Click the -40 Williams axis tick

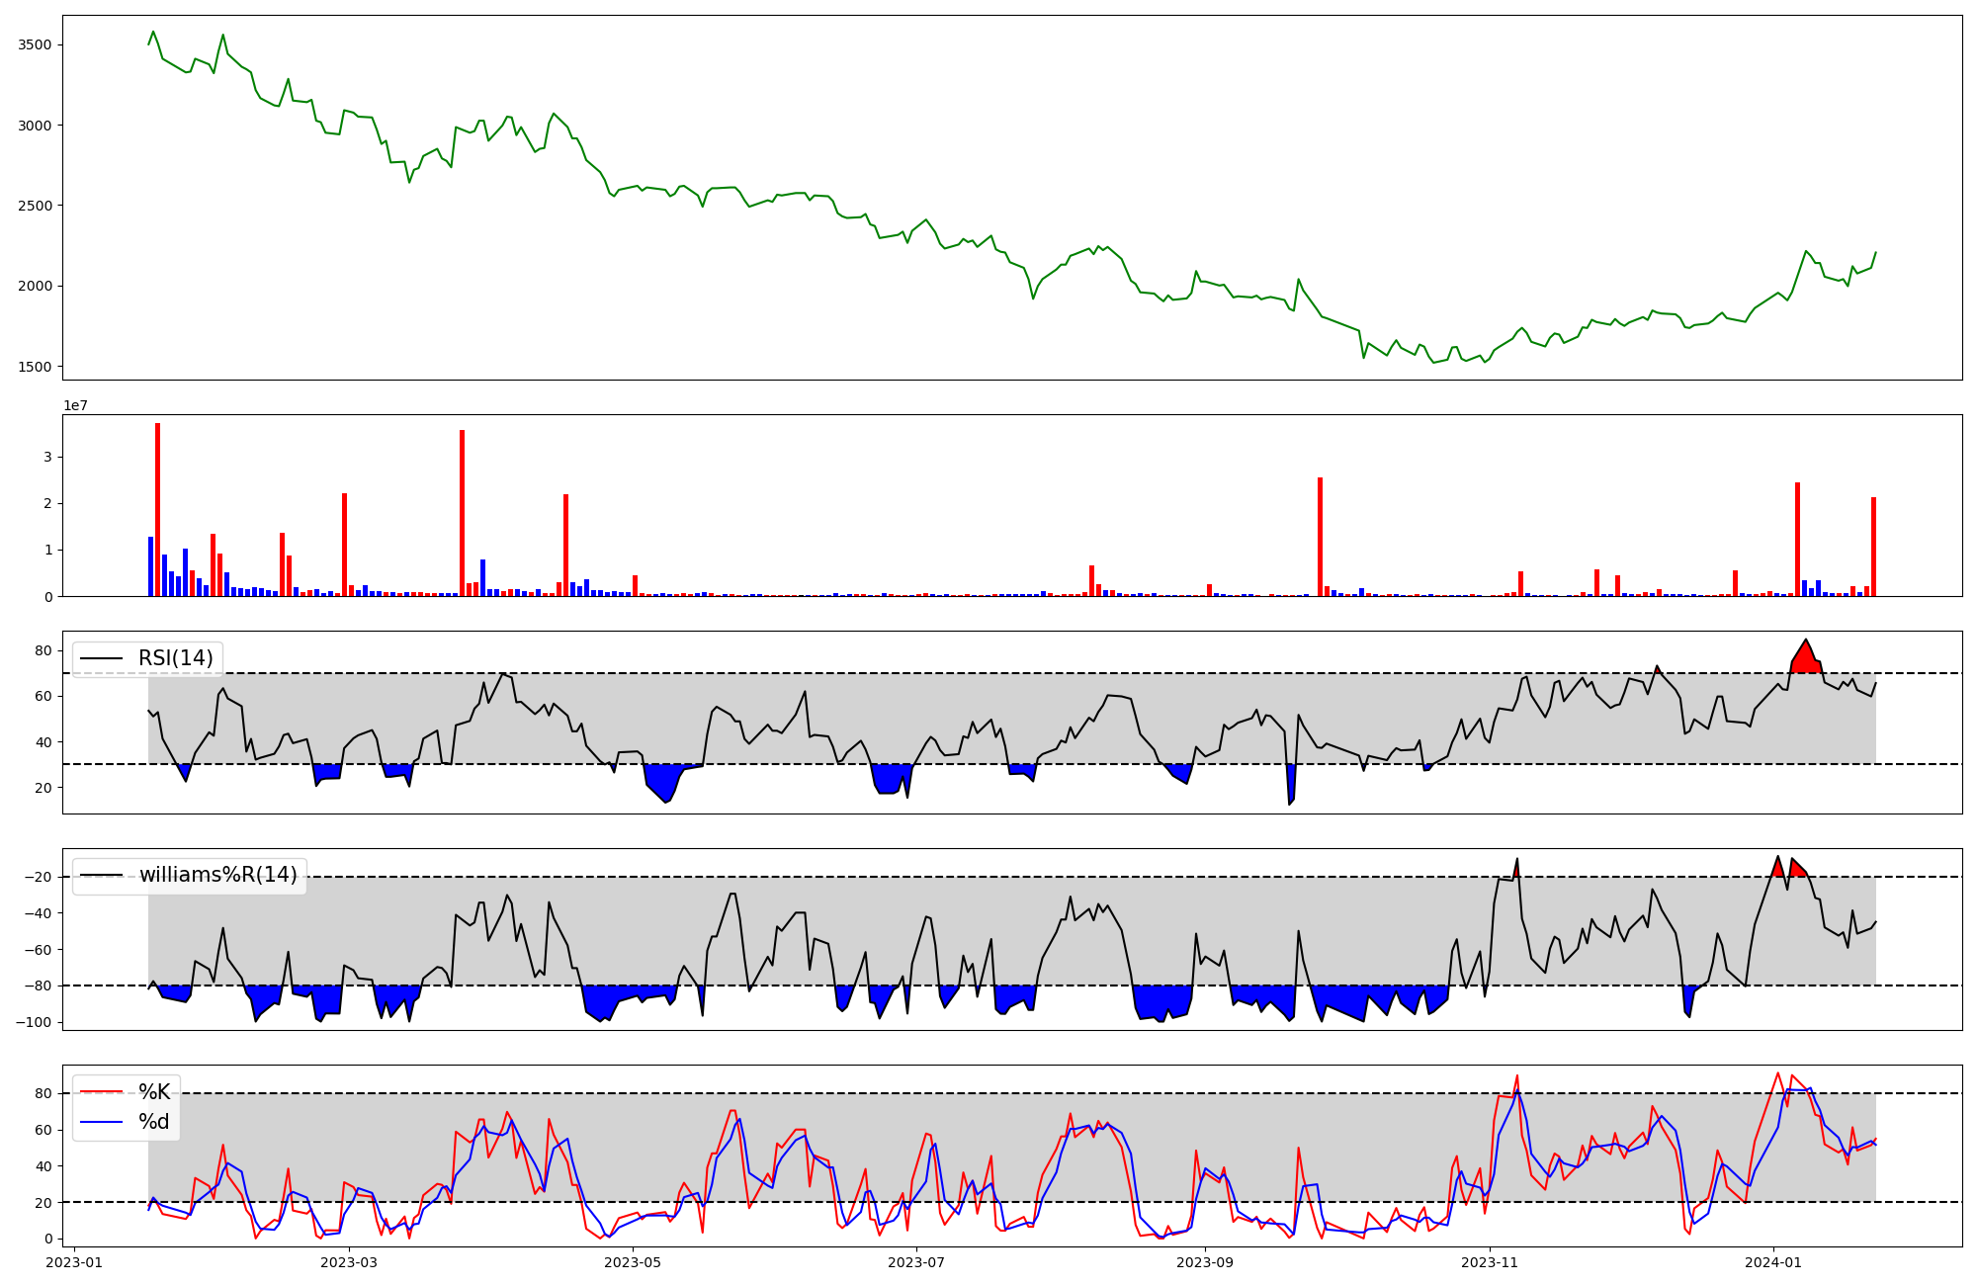click(x=36, y=913)
